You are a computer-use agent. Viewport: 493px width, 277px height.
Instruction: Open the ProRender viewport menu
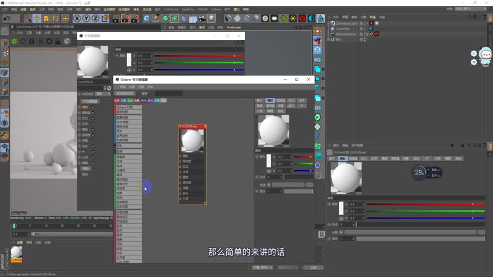(233, 27)
